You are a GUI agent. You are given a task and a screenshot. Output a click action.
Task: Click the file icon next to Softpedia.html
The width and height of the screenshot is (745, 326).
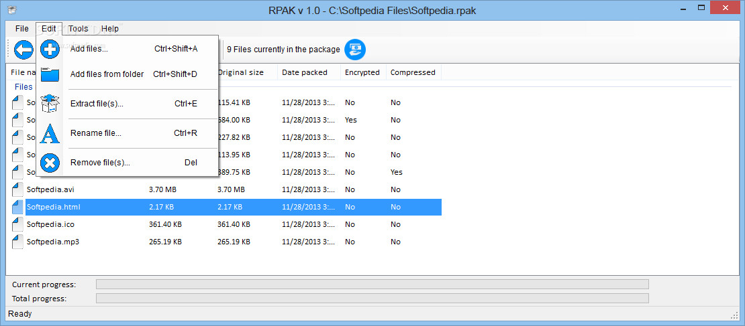click(x=17, y=207)
